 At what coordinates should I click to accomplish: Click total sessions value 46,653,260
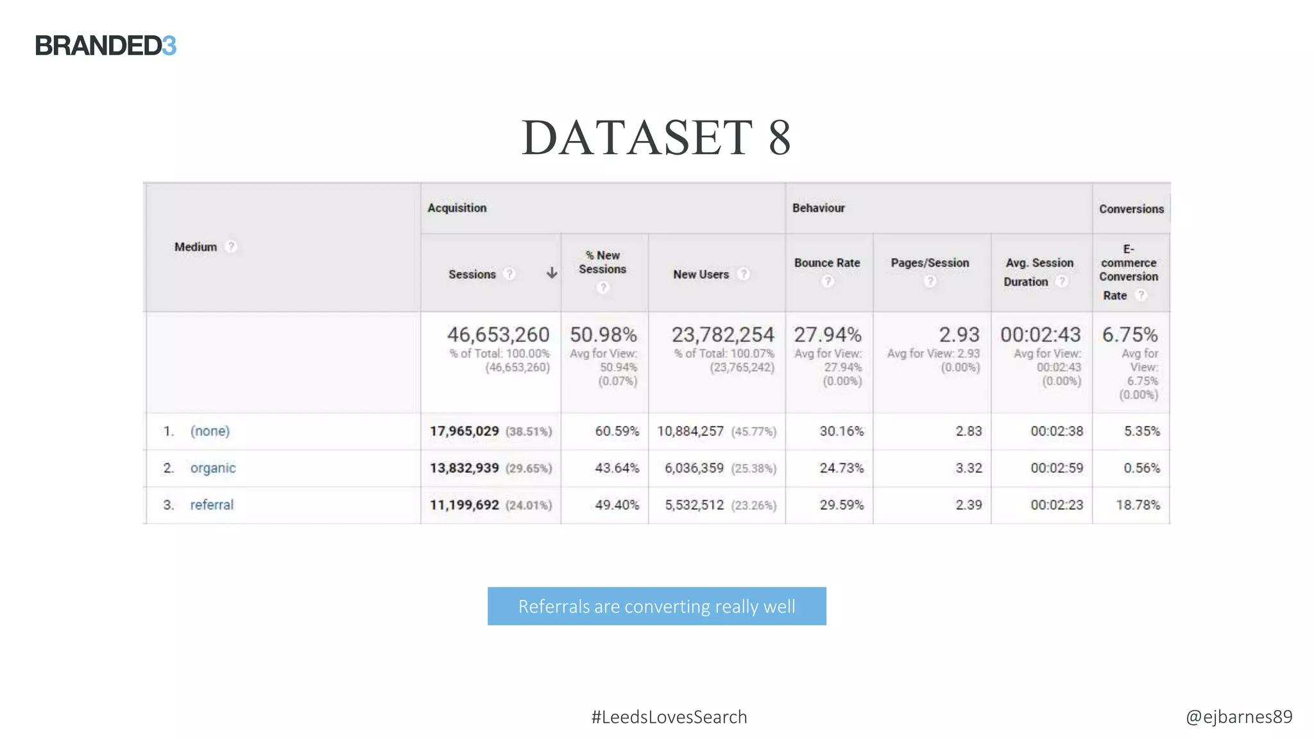(498, 334)
